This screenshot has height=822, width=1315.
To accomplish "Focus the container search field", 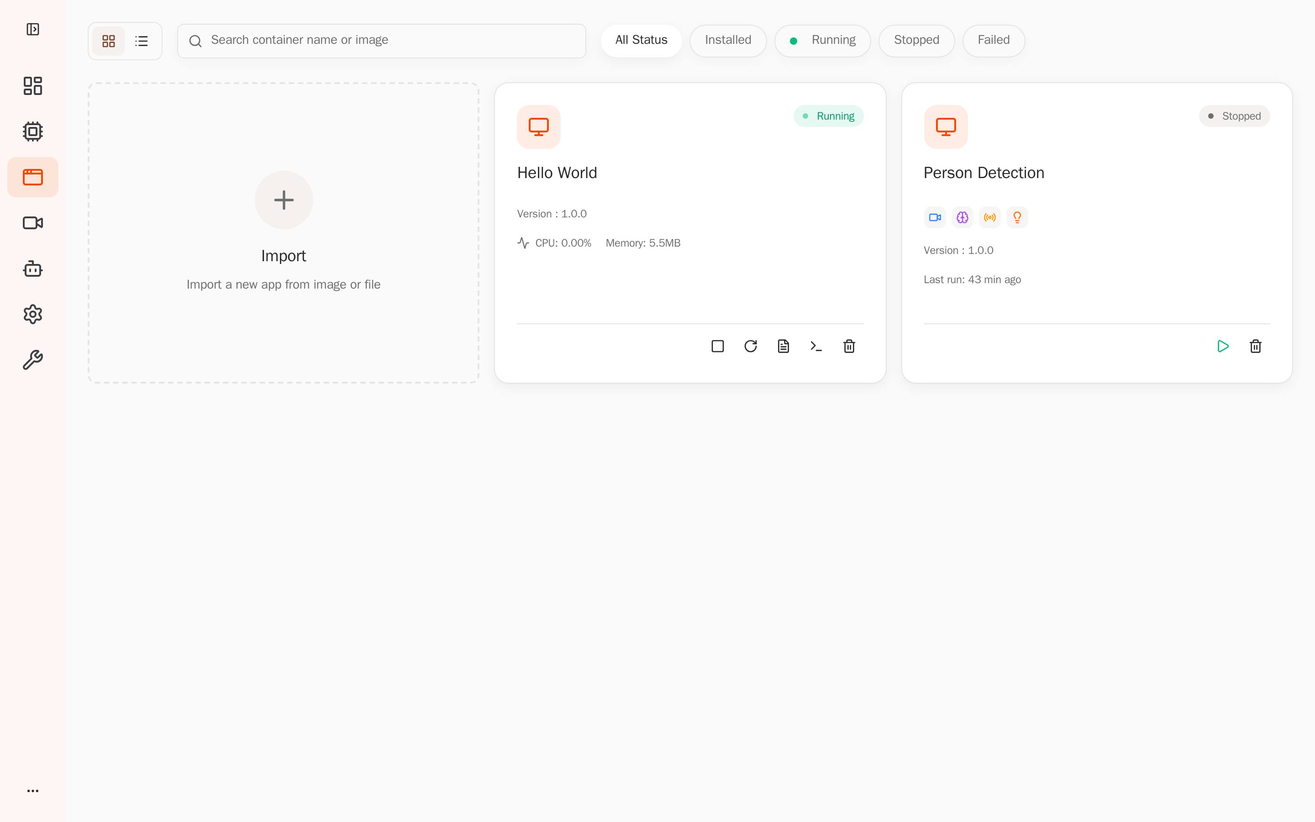I will [x=381, y=41].
